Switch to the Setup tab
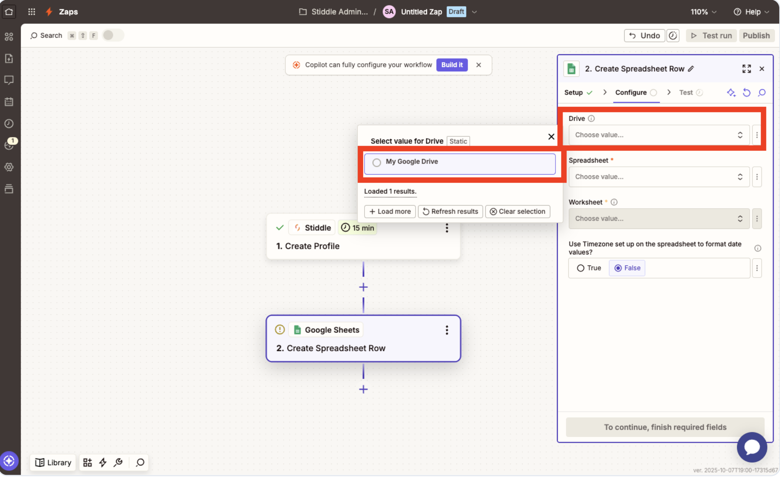The height and width of the screenshot is (477, 780). pos(574,92)
